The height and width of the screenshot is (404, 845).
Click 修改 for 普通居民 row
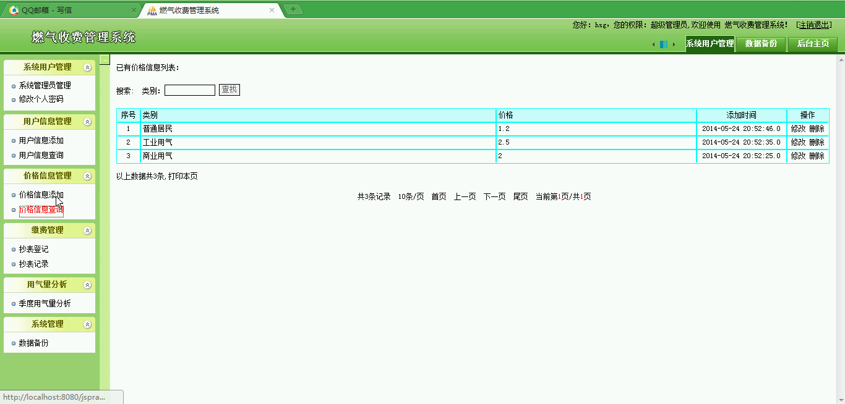(798, 129)
